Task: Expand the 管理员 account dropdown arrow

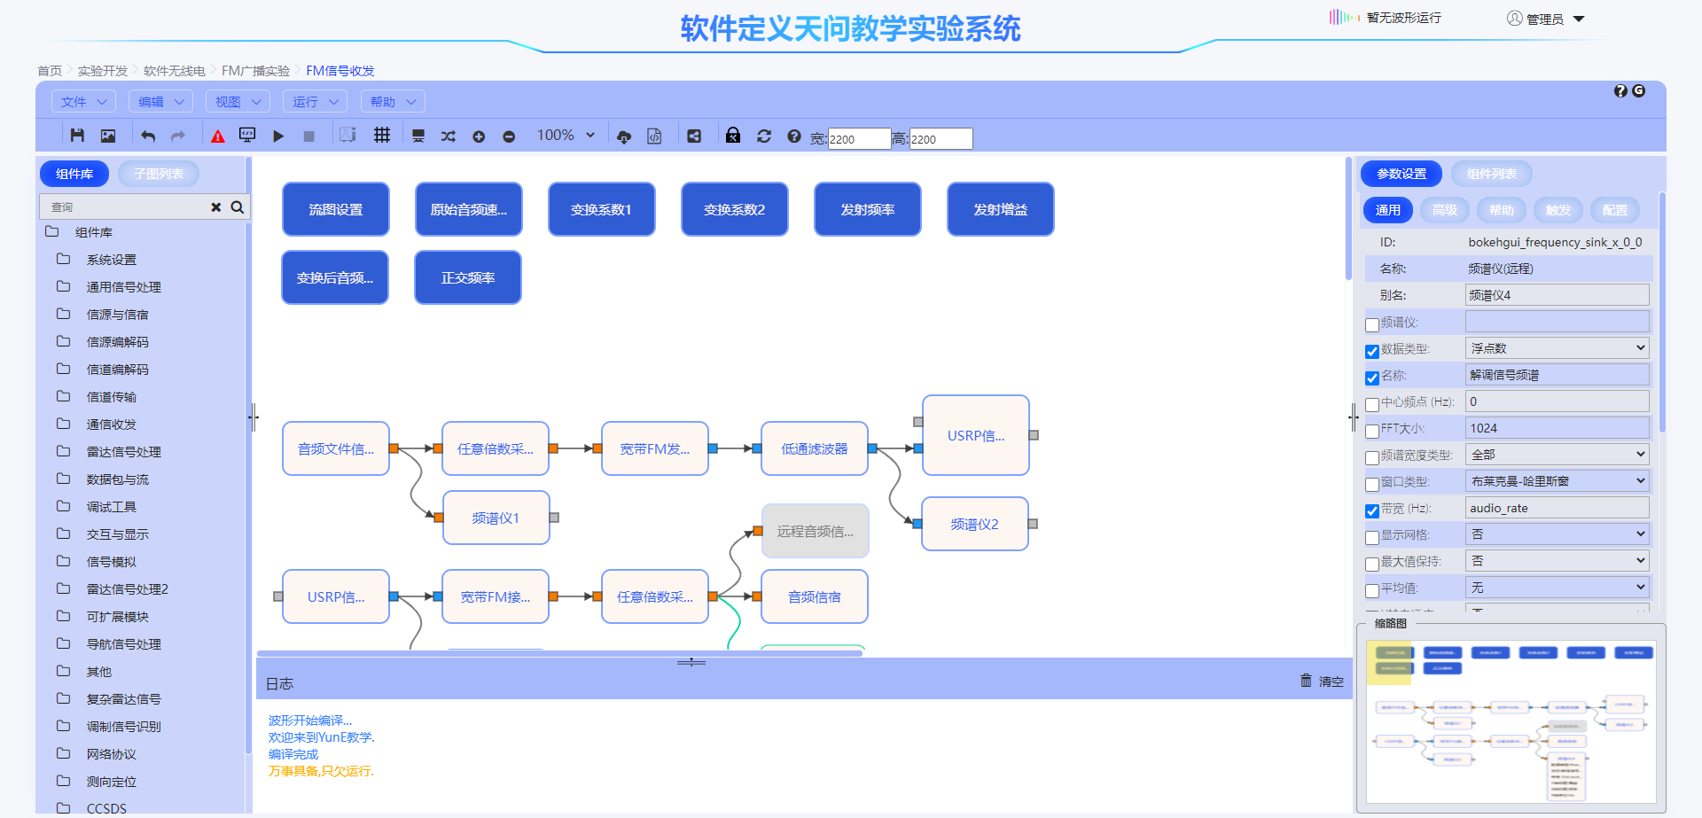Action: (1579, 19)
